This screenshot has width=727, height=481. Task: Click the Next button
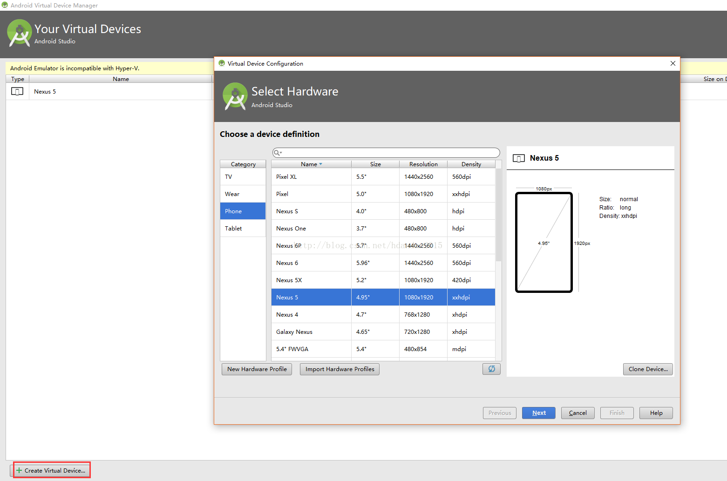tap(539, 413)
